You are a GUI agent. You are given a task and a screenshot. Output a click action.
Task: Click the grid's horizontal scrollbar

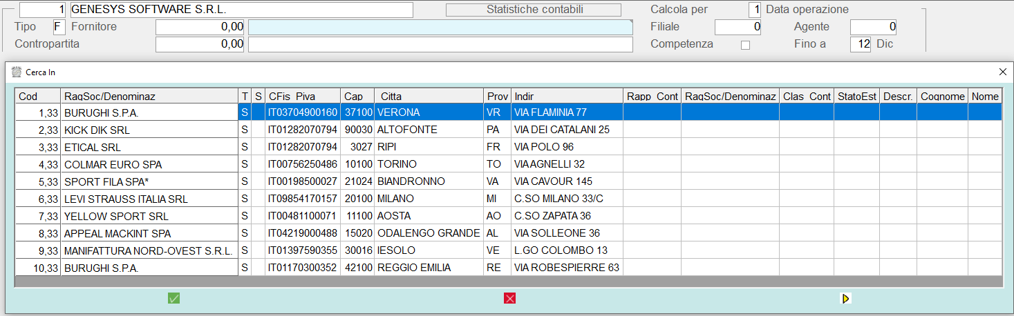pyautogui.click(x=508, y=282)
